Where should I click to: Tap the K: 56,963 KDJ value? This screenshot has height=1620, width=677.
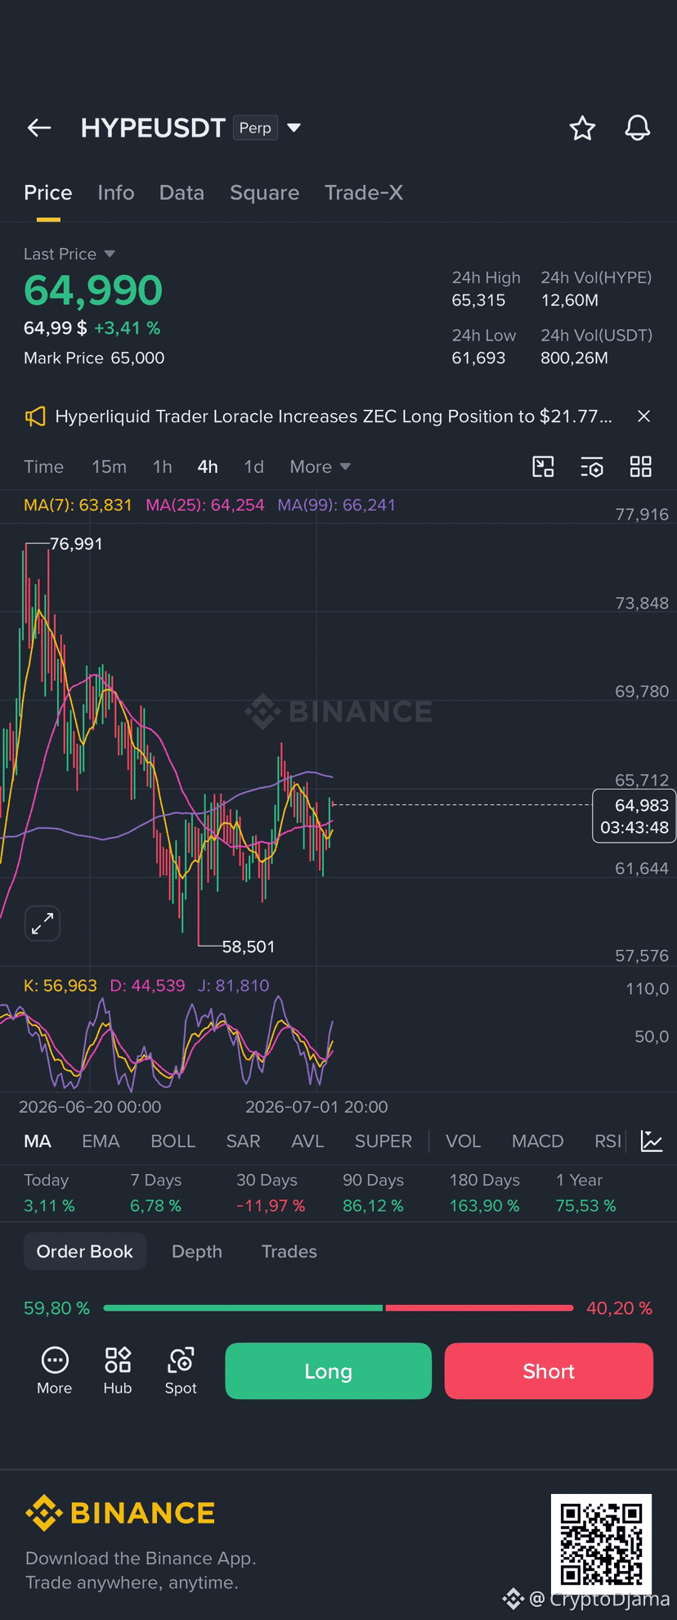tap(61, 985)
